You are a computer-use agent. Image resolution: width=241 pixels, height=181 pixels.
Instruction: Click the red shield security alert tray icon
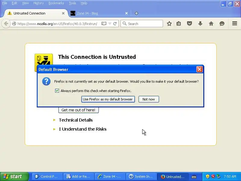click(213, 176)
